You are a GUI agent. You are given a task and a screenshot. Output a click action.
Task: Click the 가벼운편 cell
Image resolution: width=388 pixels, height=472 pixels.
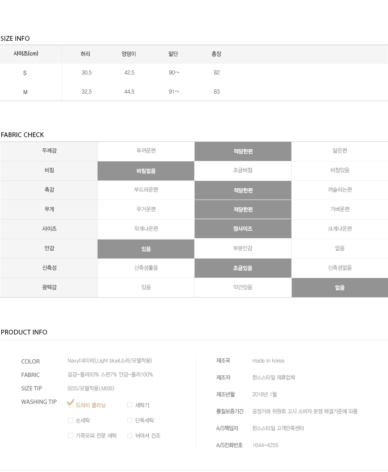pyautogui.click(x=340, y=209)
